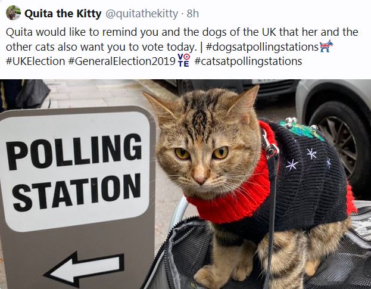Click the VOTE emoji after #GeneralElection2019
This screenshot has width=371, height=289.
point(183,61)
